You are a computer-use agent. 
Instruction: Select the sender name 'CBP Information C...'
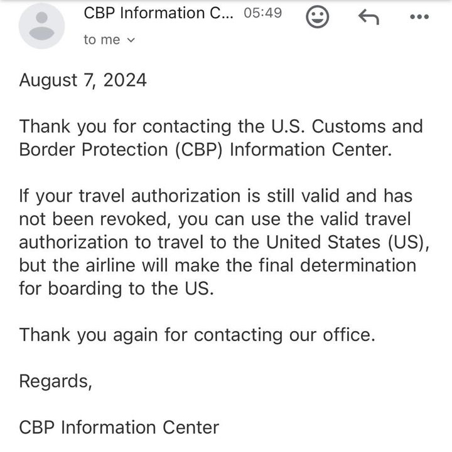(158, 13)
